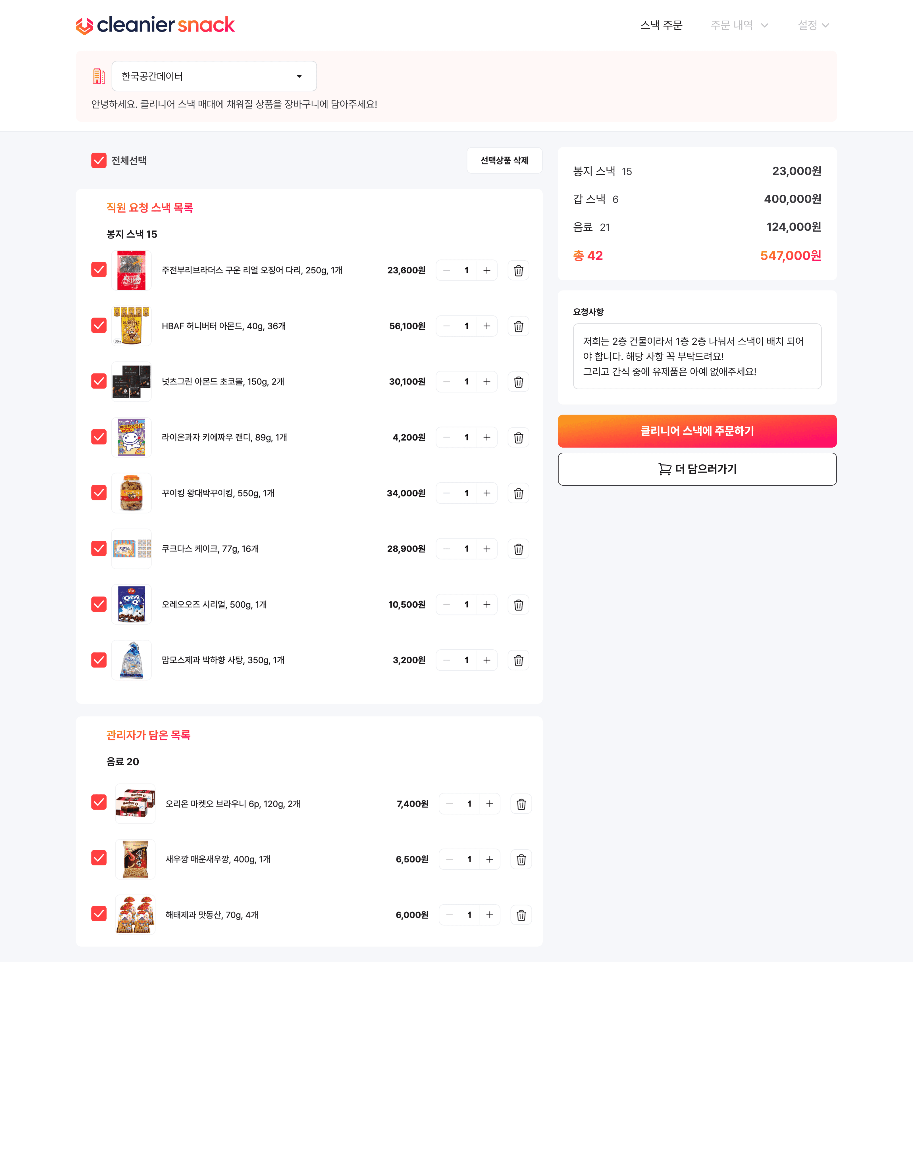Click inside the 요청사항 text box
The height and width of the screenshot is (1164, 913).
coord(697,356)
